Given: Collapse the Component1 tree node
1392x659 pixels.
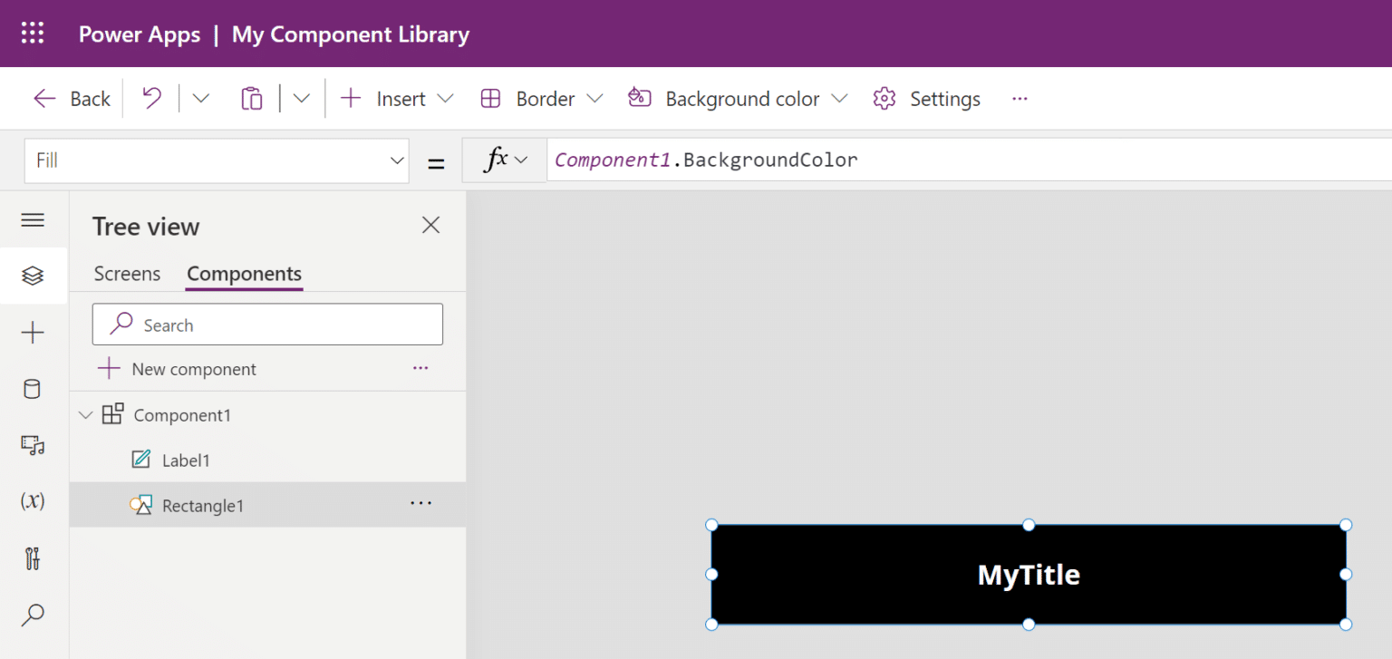Looking at the screenshot, I should [x=85, y=414].
